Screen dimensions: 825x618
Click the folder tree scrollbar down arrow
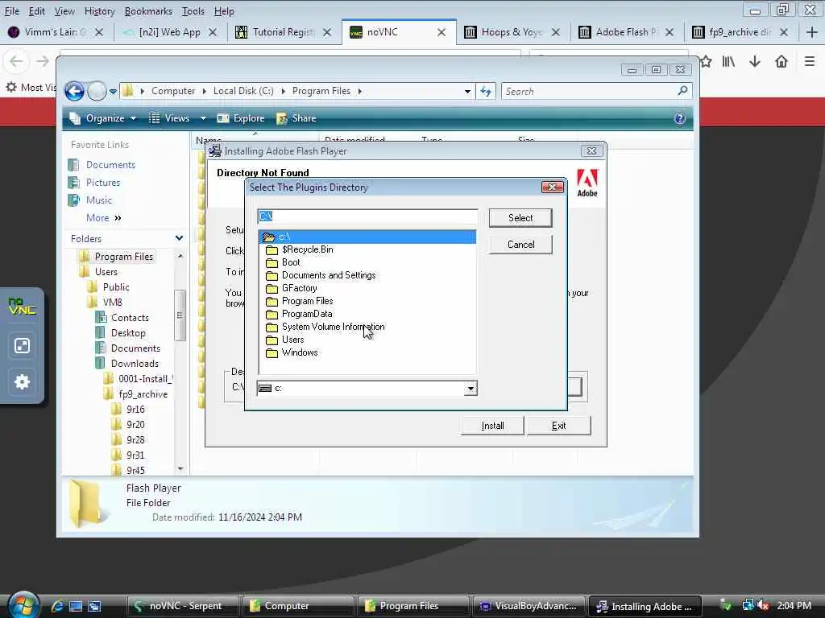click(x=180, y=468)
